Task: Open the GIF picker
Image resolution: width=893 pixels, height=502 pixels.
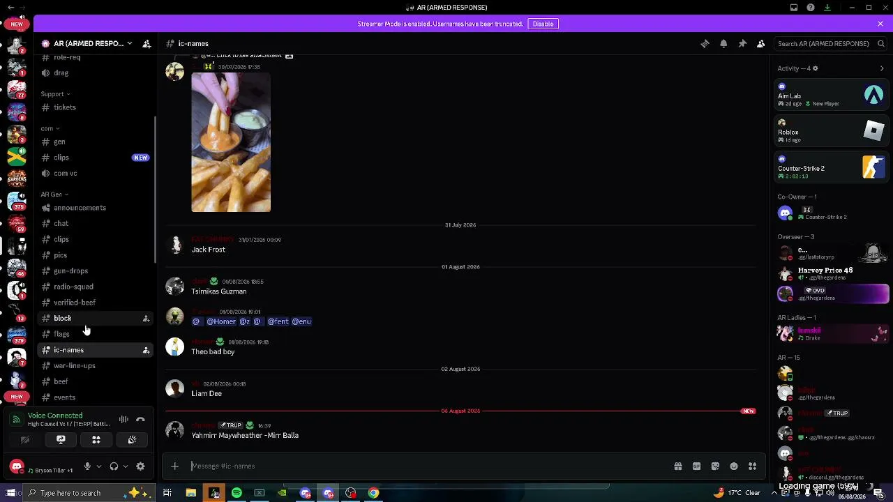Action: [x=696, y=466]
